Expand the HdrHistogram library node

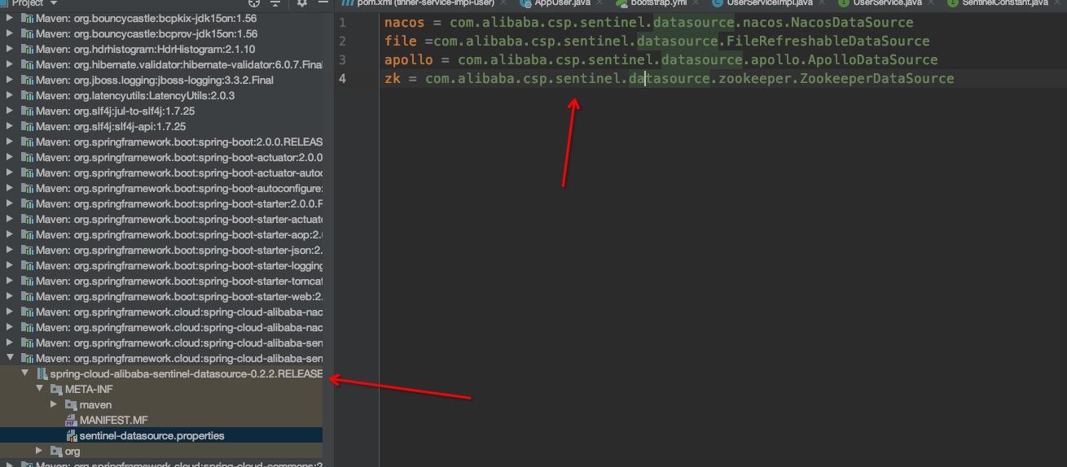(10, 50)
